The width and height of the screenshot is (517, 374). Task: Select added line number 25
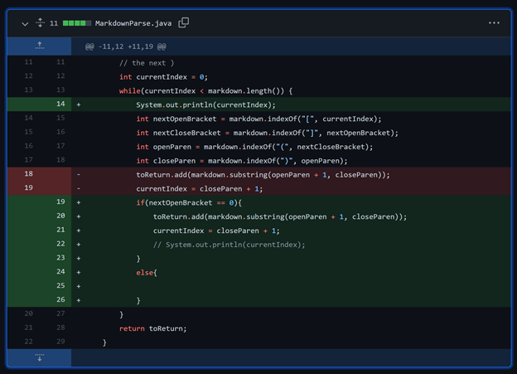[x=60, y=285]
